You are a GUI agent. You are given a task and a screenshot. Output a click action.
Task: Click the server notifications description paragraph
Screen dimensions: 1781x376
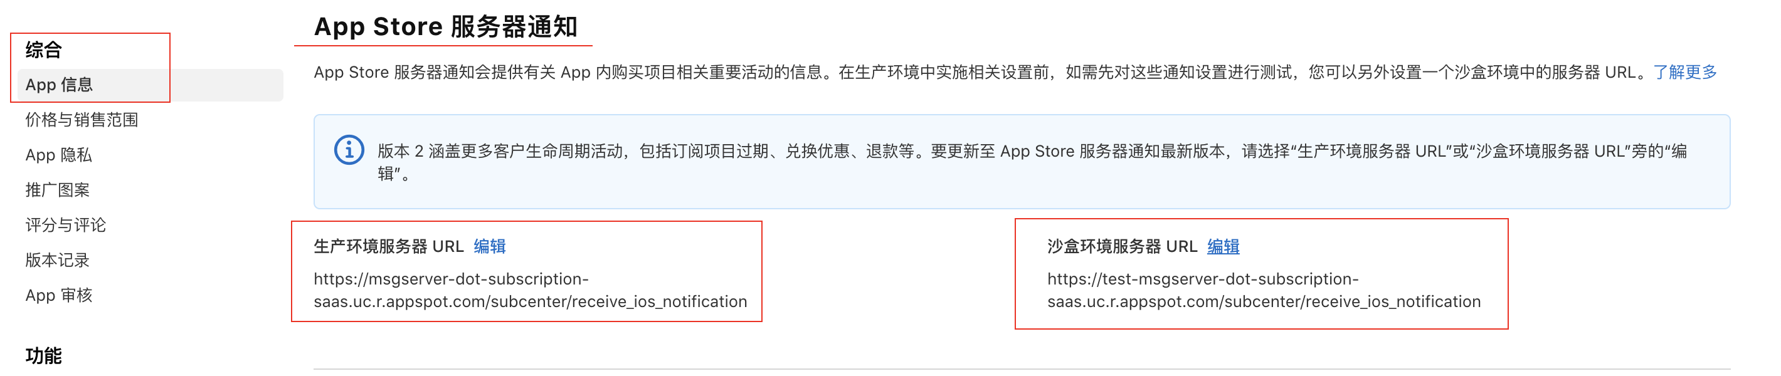tap(982, 73)
